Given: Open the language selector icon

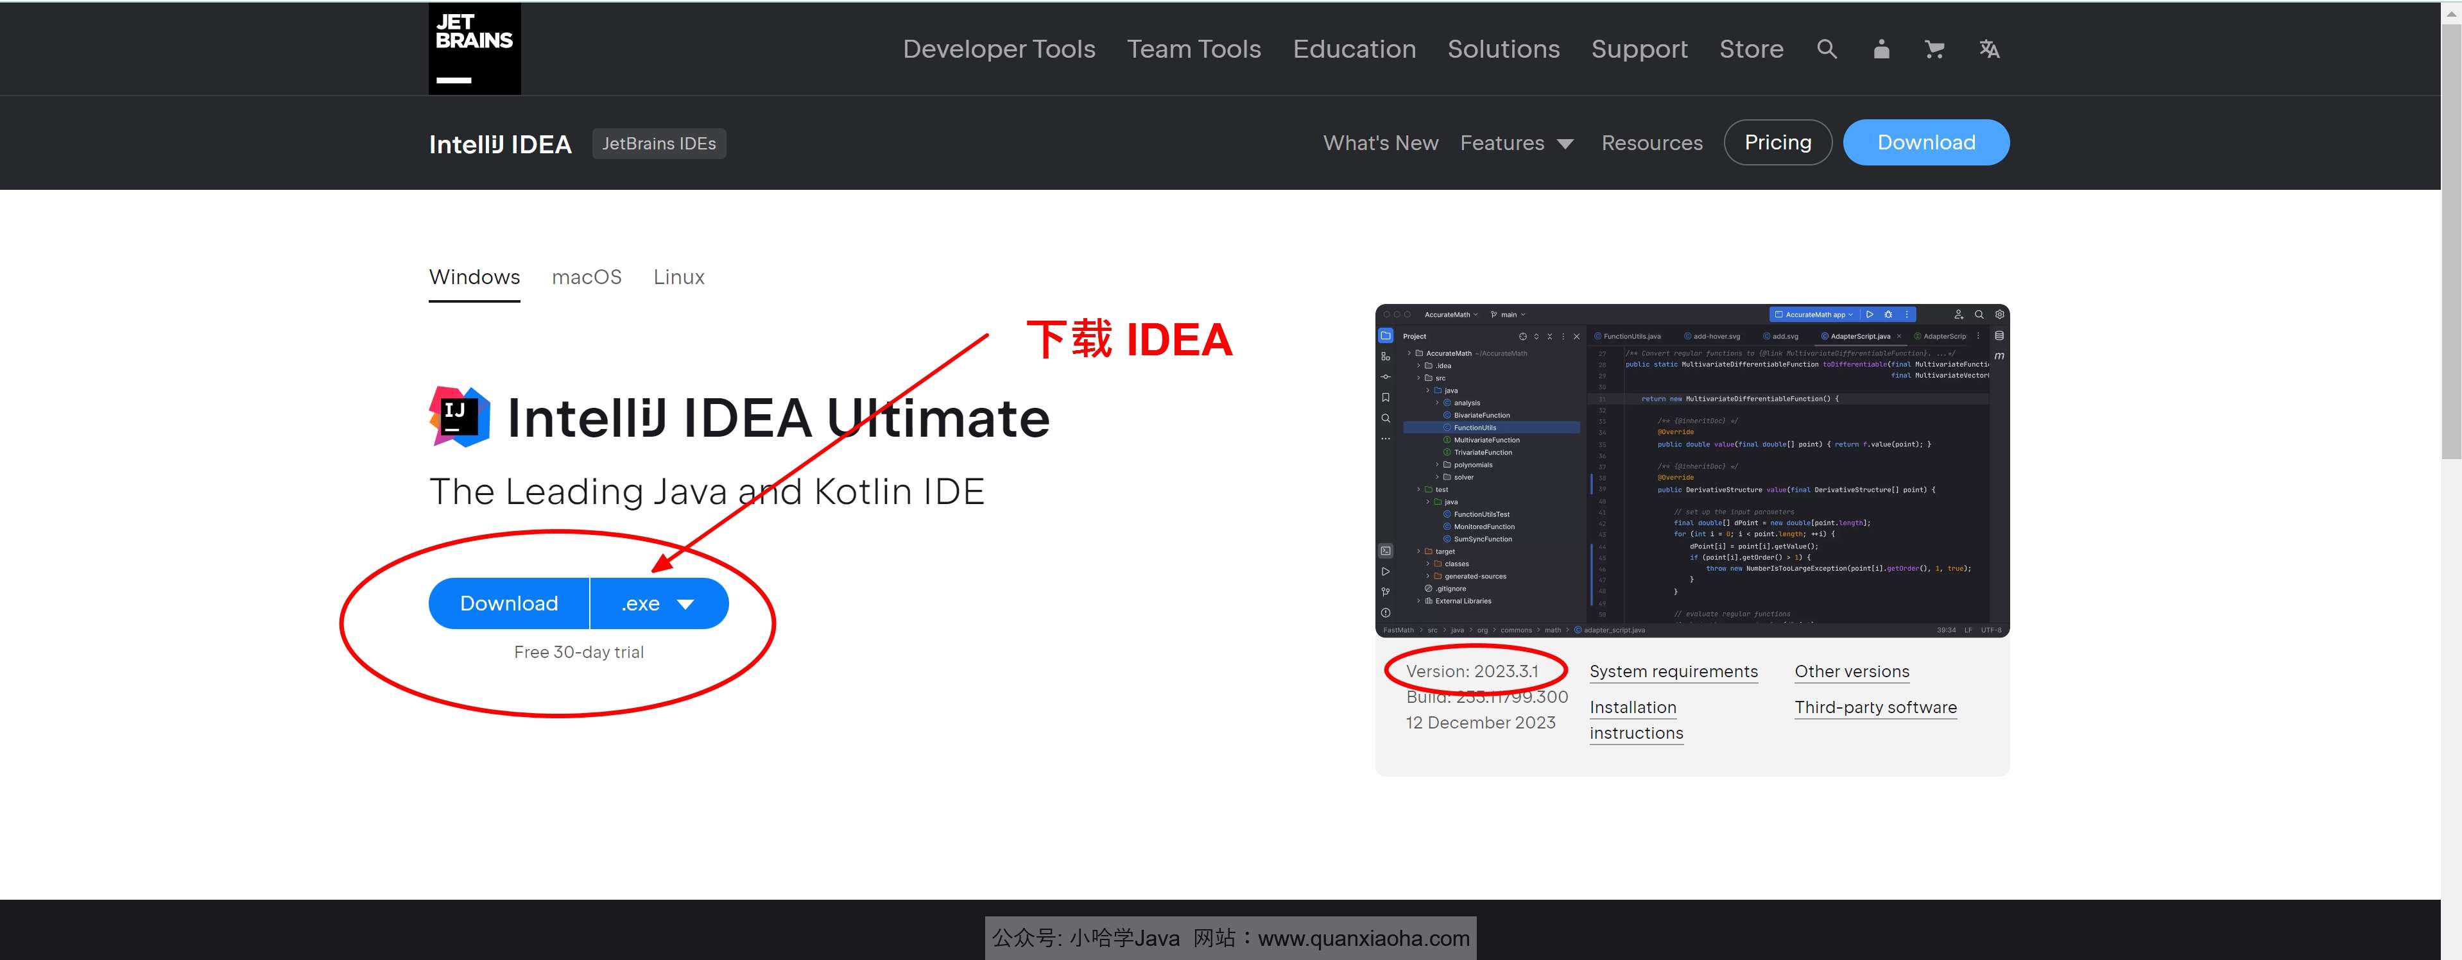Looking at the screenshot, I should 1989,49.
